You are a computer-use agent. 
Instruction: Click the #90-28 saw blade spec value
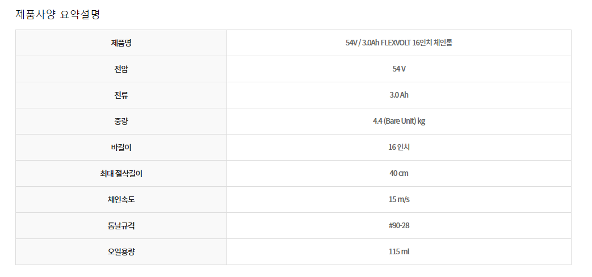click(x=398, y=225)
